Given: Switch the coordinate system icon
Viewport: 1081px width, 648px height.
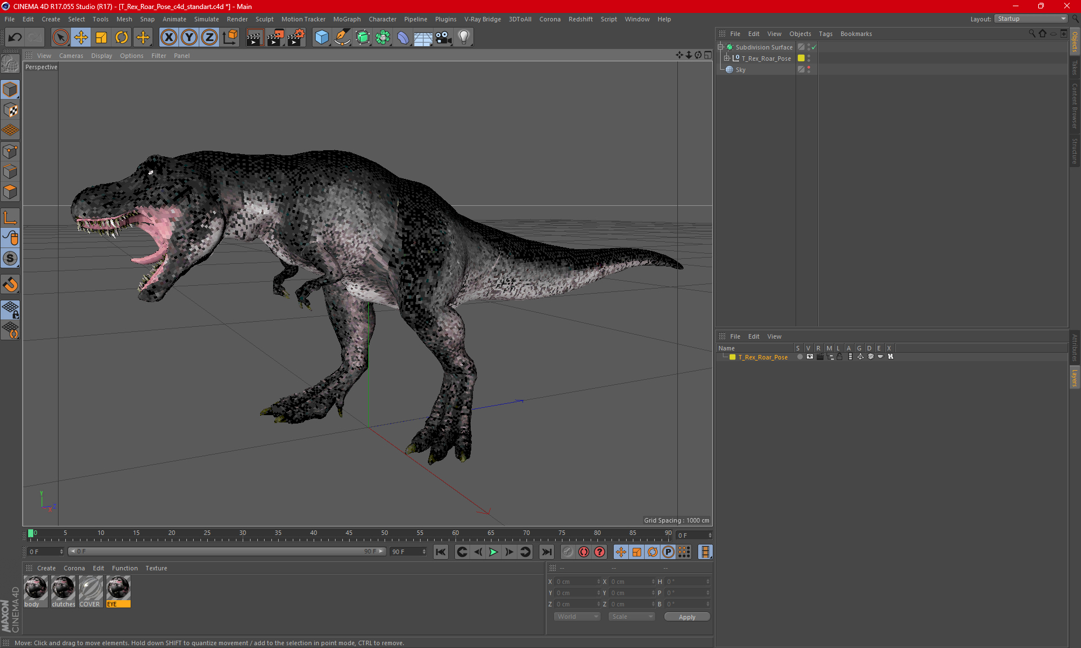Looking at the screenshot, I should 230,37.
